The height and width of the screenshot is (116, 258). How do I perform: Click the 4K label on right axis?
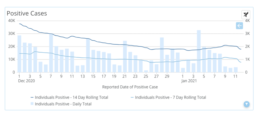[247, 21]
